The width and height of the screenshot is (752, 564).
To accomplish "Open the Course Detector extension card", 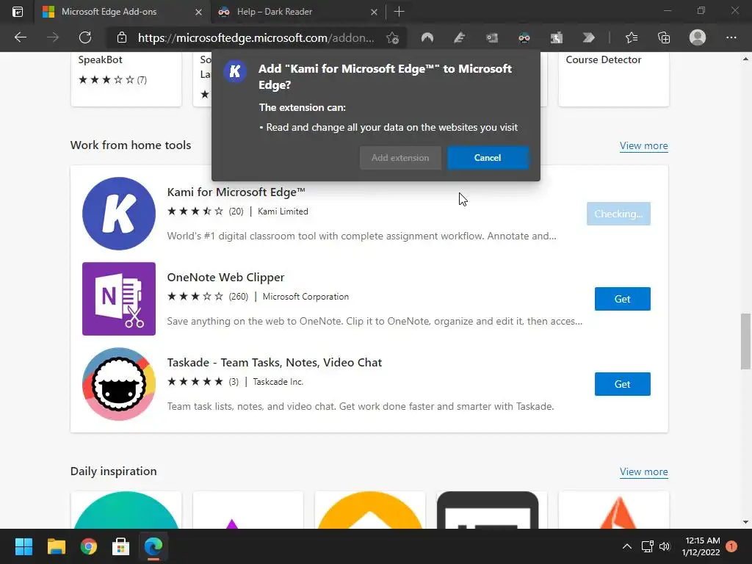I will tap(614, 79).
